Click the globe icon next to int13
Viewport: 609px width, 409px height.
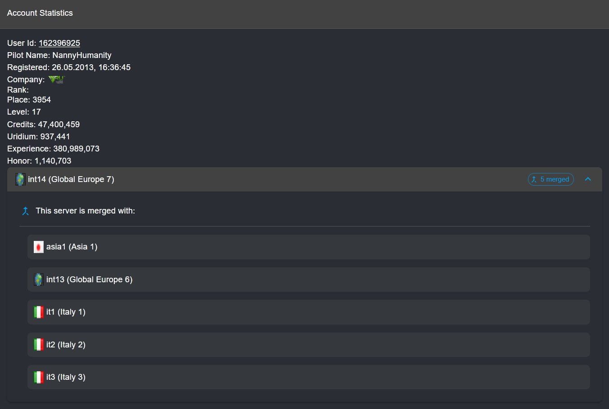point(39,280)
